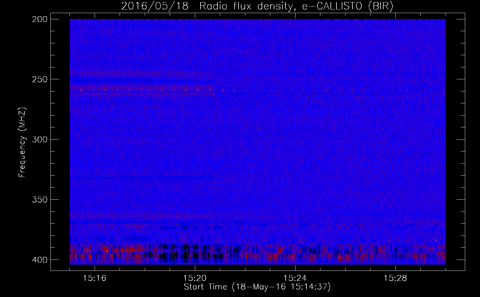Click the "Start Time (18-May-16 15:14:37)" label

coord(257,287)
